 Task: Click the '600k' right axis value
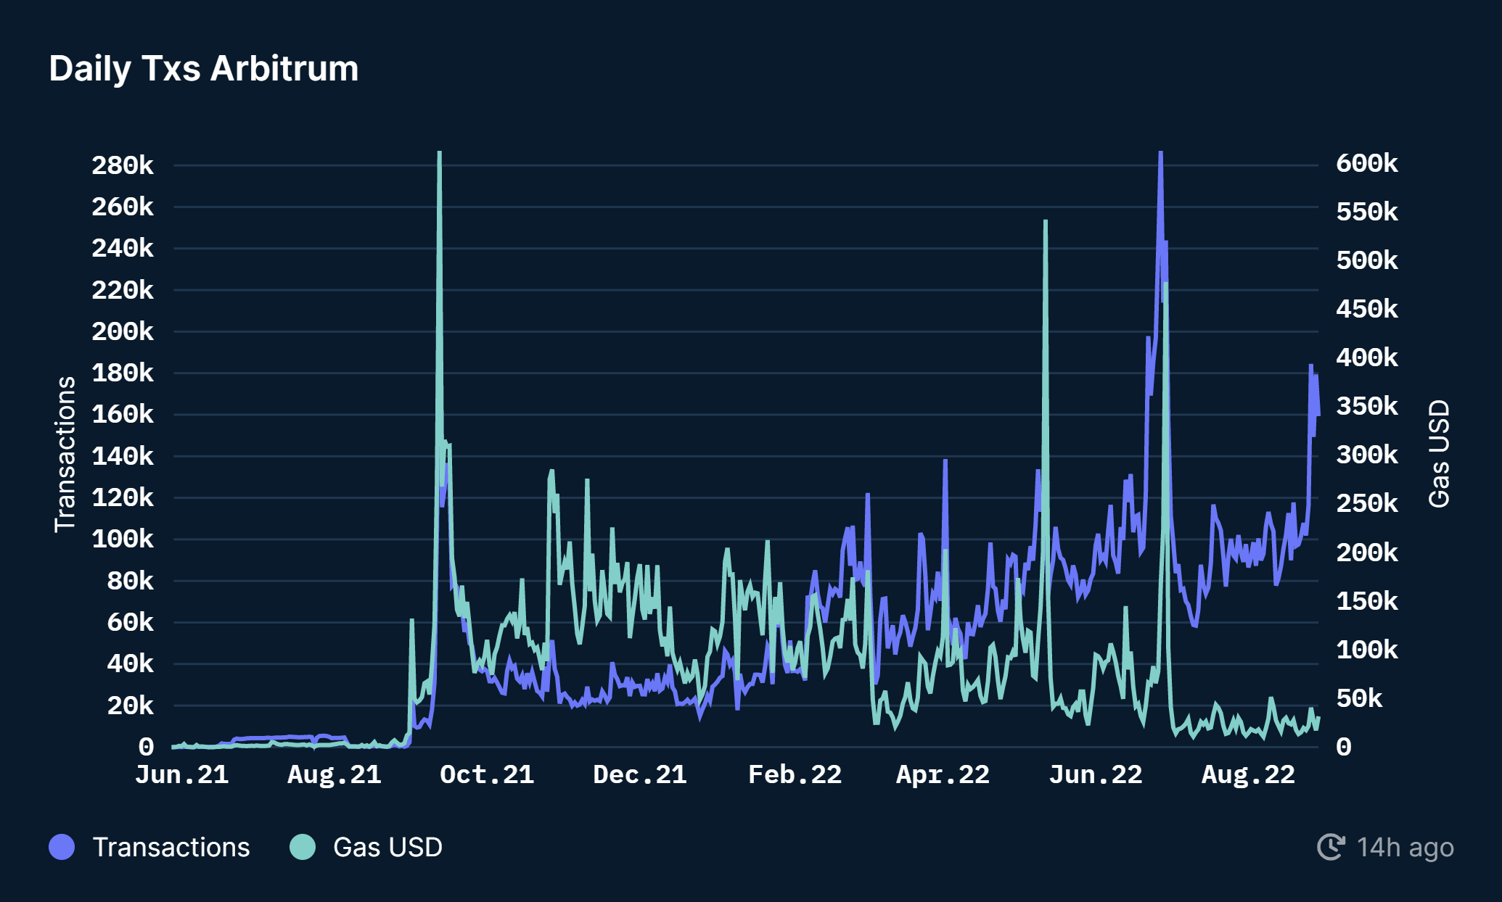coord(1367,163)
